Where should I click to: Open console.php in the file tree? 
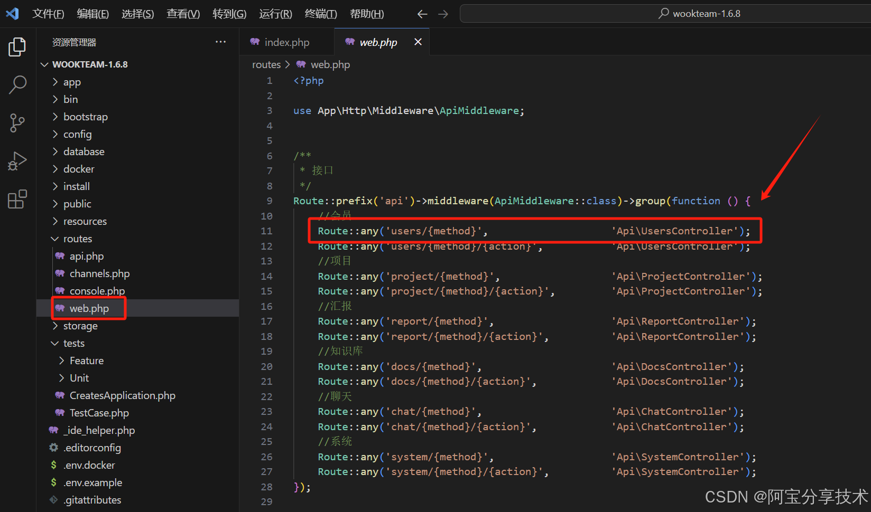pos(137,291)
